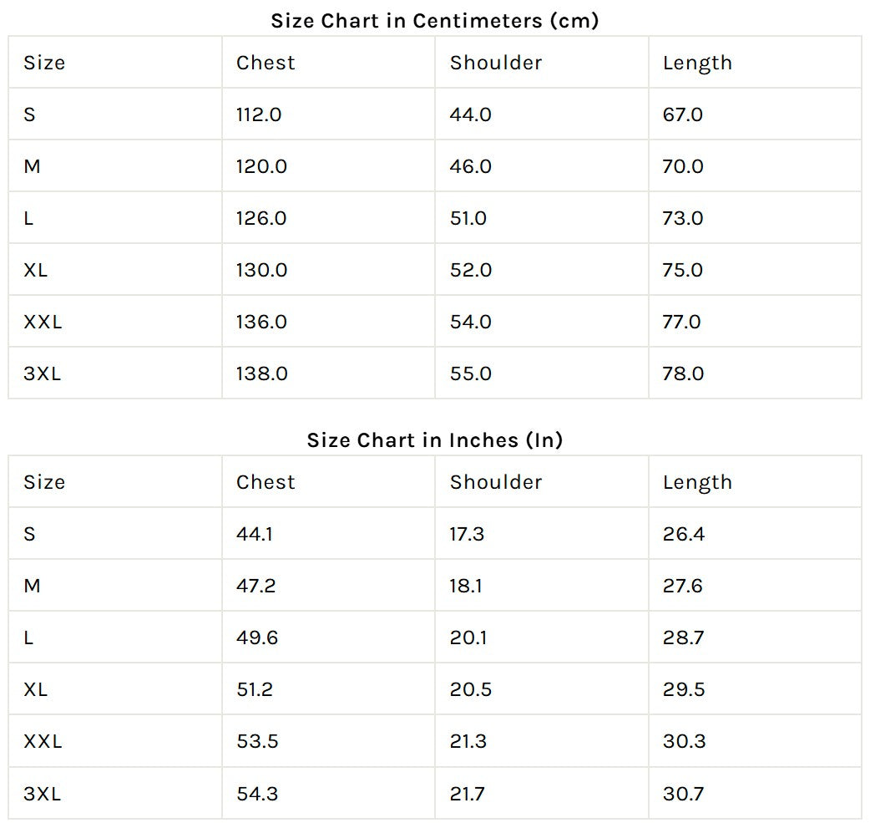
Task: Click the "Size Chart in Centimeters (cm)" title
Action: click(434, 21)
